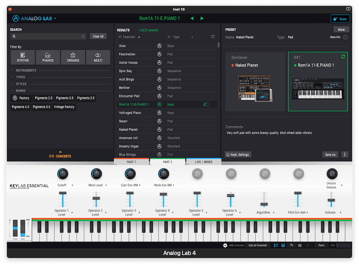Open Keyb. Settings

pyautogui.click(x=238, y=155)
